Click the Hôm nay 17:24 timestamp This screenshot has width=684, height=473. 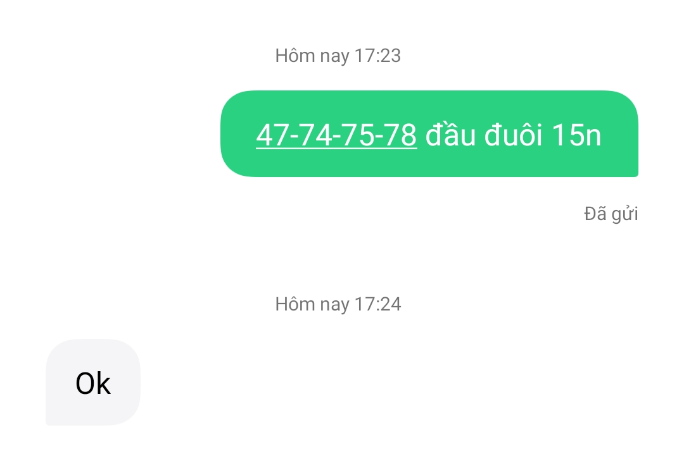[338, 304]
